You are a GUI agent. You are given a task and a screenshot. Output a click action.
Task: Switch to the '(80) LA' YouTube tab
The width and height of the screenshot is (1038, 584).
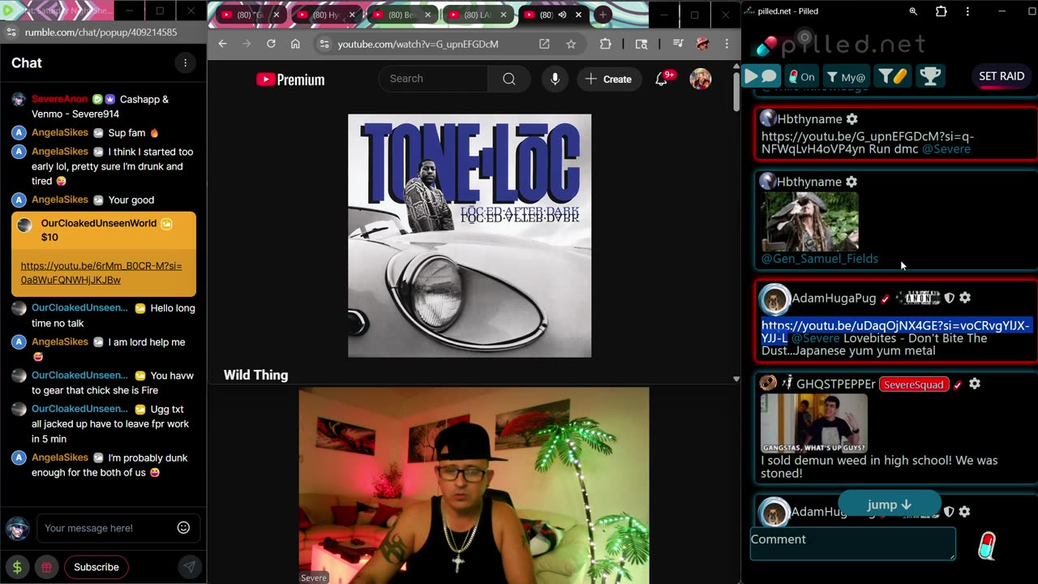(476, 15)
